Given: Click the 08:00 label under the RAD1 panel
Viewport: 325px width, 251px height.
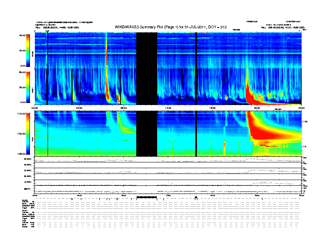Looking at the screenshot, I should pos(124,108).
